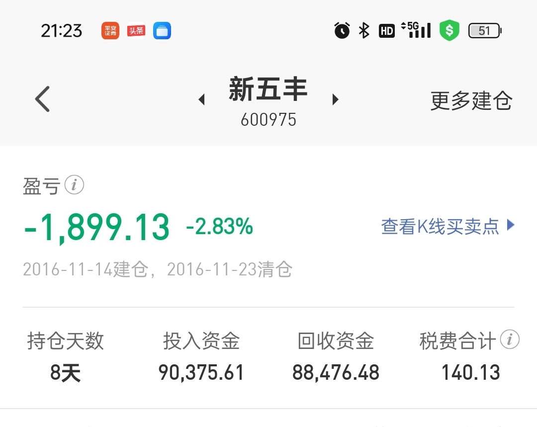Viewport: 537px width, 427px height.
Task: Tap the 头条 notification icon
Action: click(136, 30)
